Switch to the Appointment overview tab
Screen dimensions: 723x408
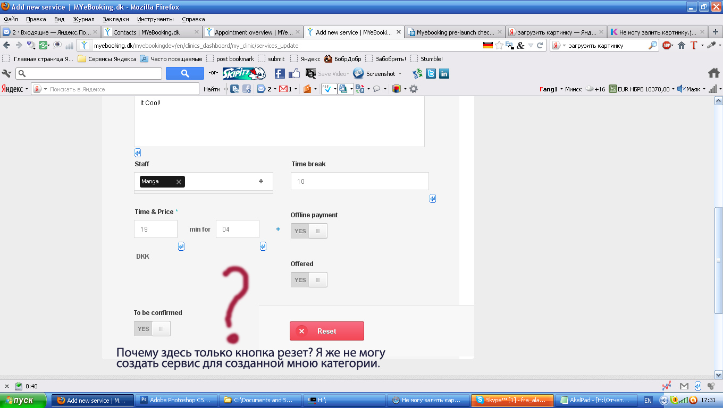click(x=253, y=32)
